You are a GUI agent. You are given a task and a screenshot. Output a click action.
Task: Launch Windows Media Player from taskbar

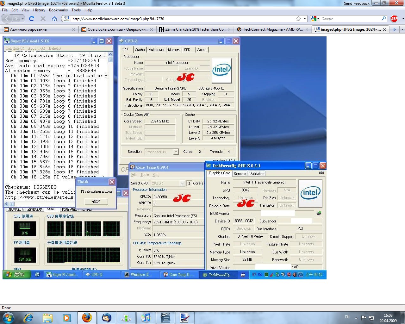point(67,317)
